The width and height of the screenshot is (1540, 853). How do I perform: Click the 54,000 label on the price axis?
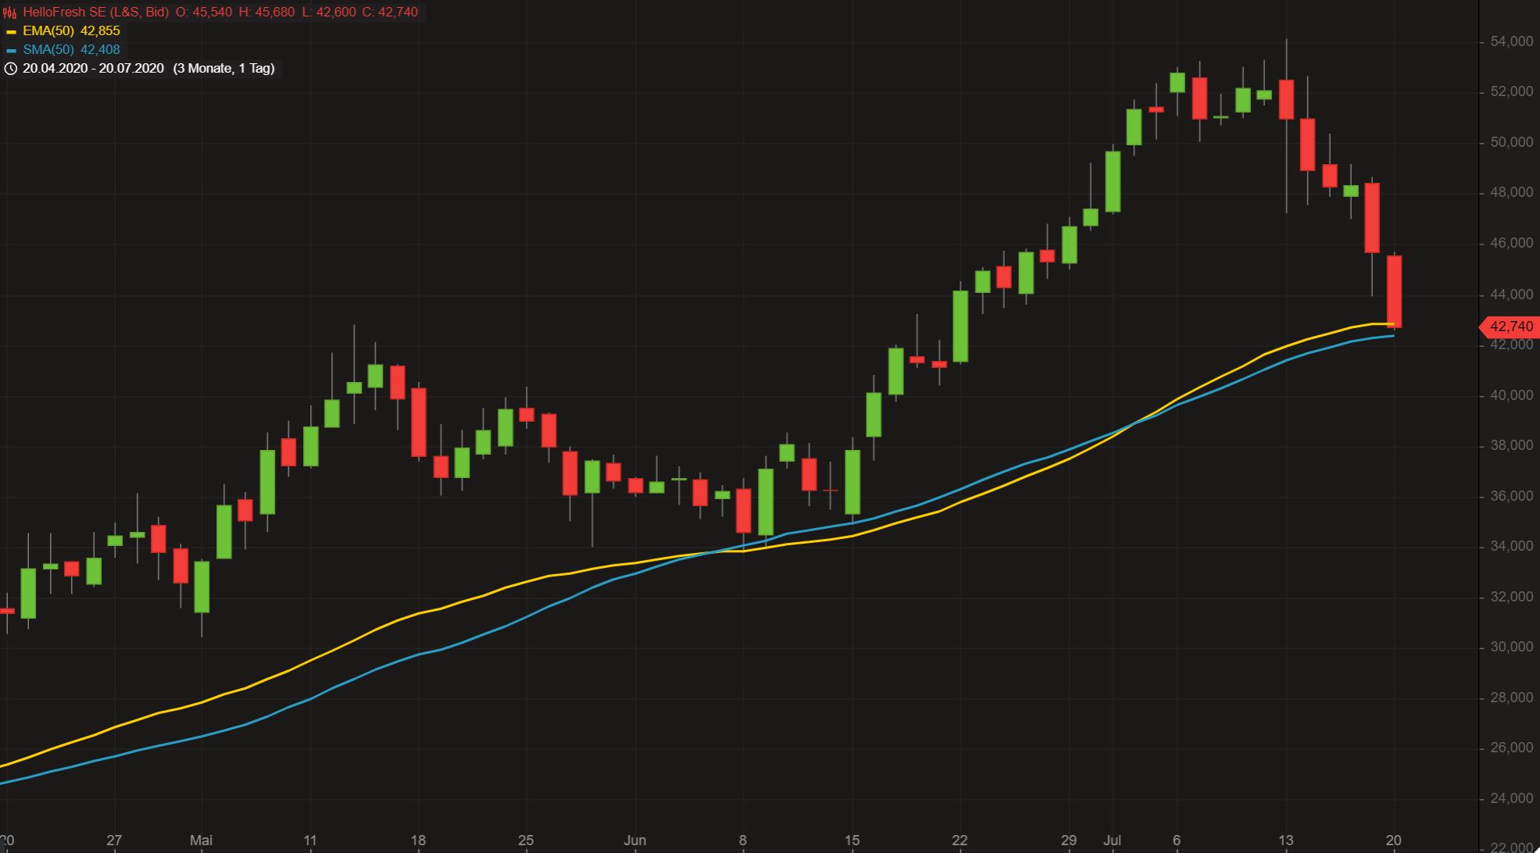pyautogui.click(x=1511, y=41)
